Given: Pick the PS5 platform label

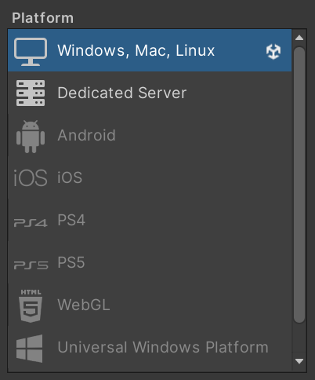Looking at the screenshot, I should pos(71,262).
